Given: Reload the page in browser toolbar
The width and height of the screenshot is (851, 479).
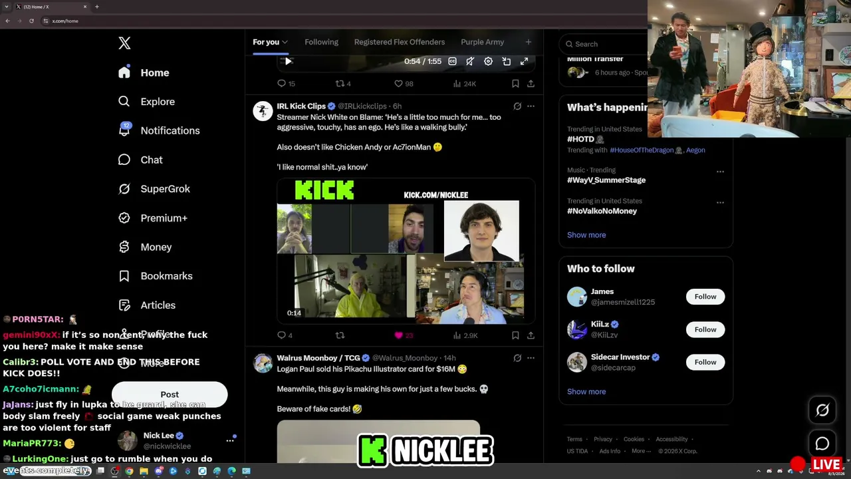Looking at the screenshot, I should coord(31,21).
